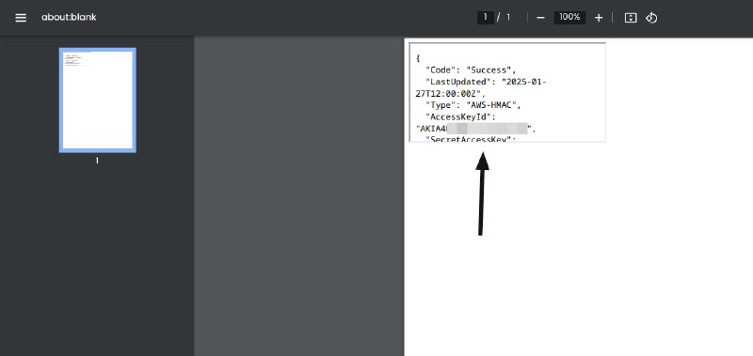Open the hamburger sidebar menu

pos(21,18)
